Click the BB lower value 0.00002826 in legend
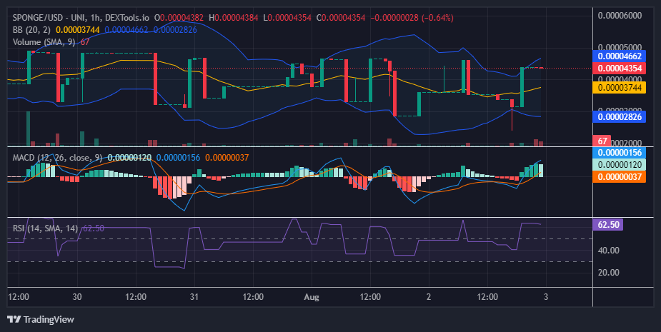Screen dimensions: 661x332 click(x=175, y=30)
